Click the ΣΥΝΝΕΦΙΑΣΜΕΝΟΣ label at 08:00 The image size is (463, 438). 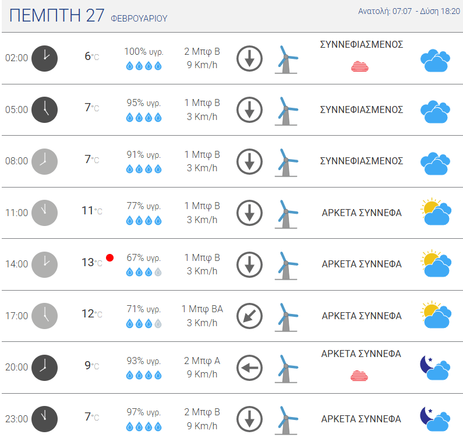[x=362, y=161]
